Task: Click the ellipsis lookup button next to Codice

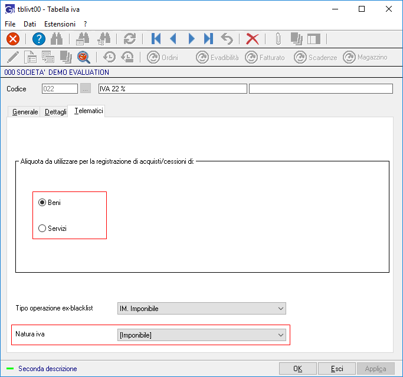Action: pos(86,88)
